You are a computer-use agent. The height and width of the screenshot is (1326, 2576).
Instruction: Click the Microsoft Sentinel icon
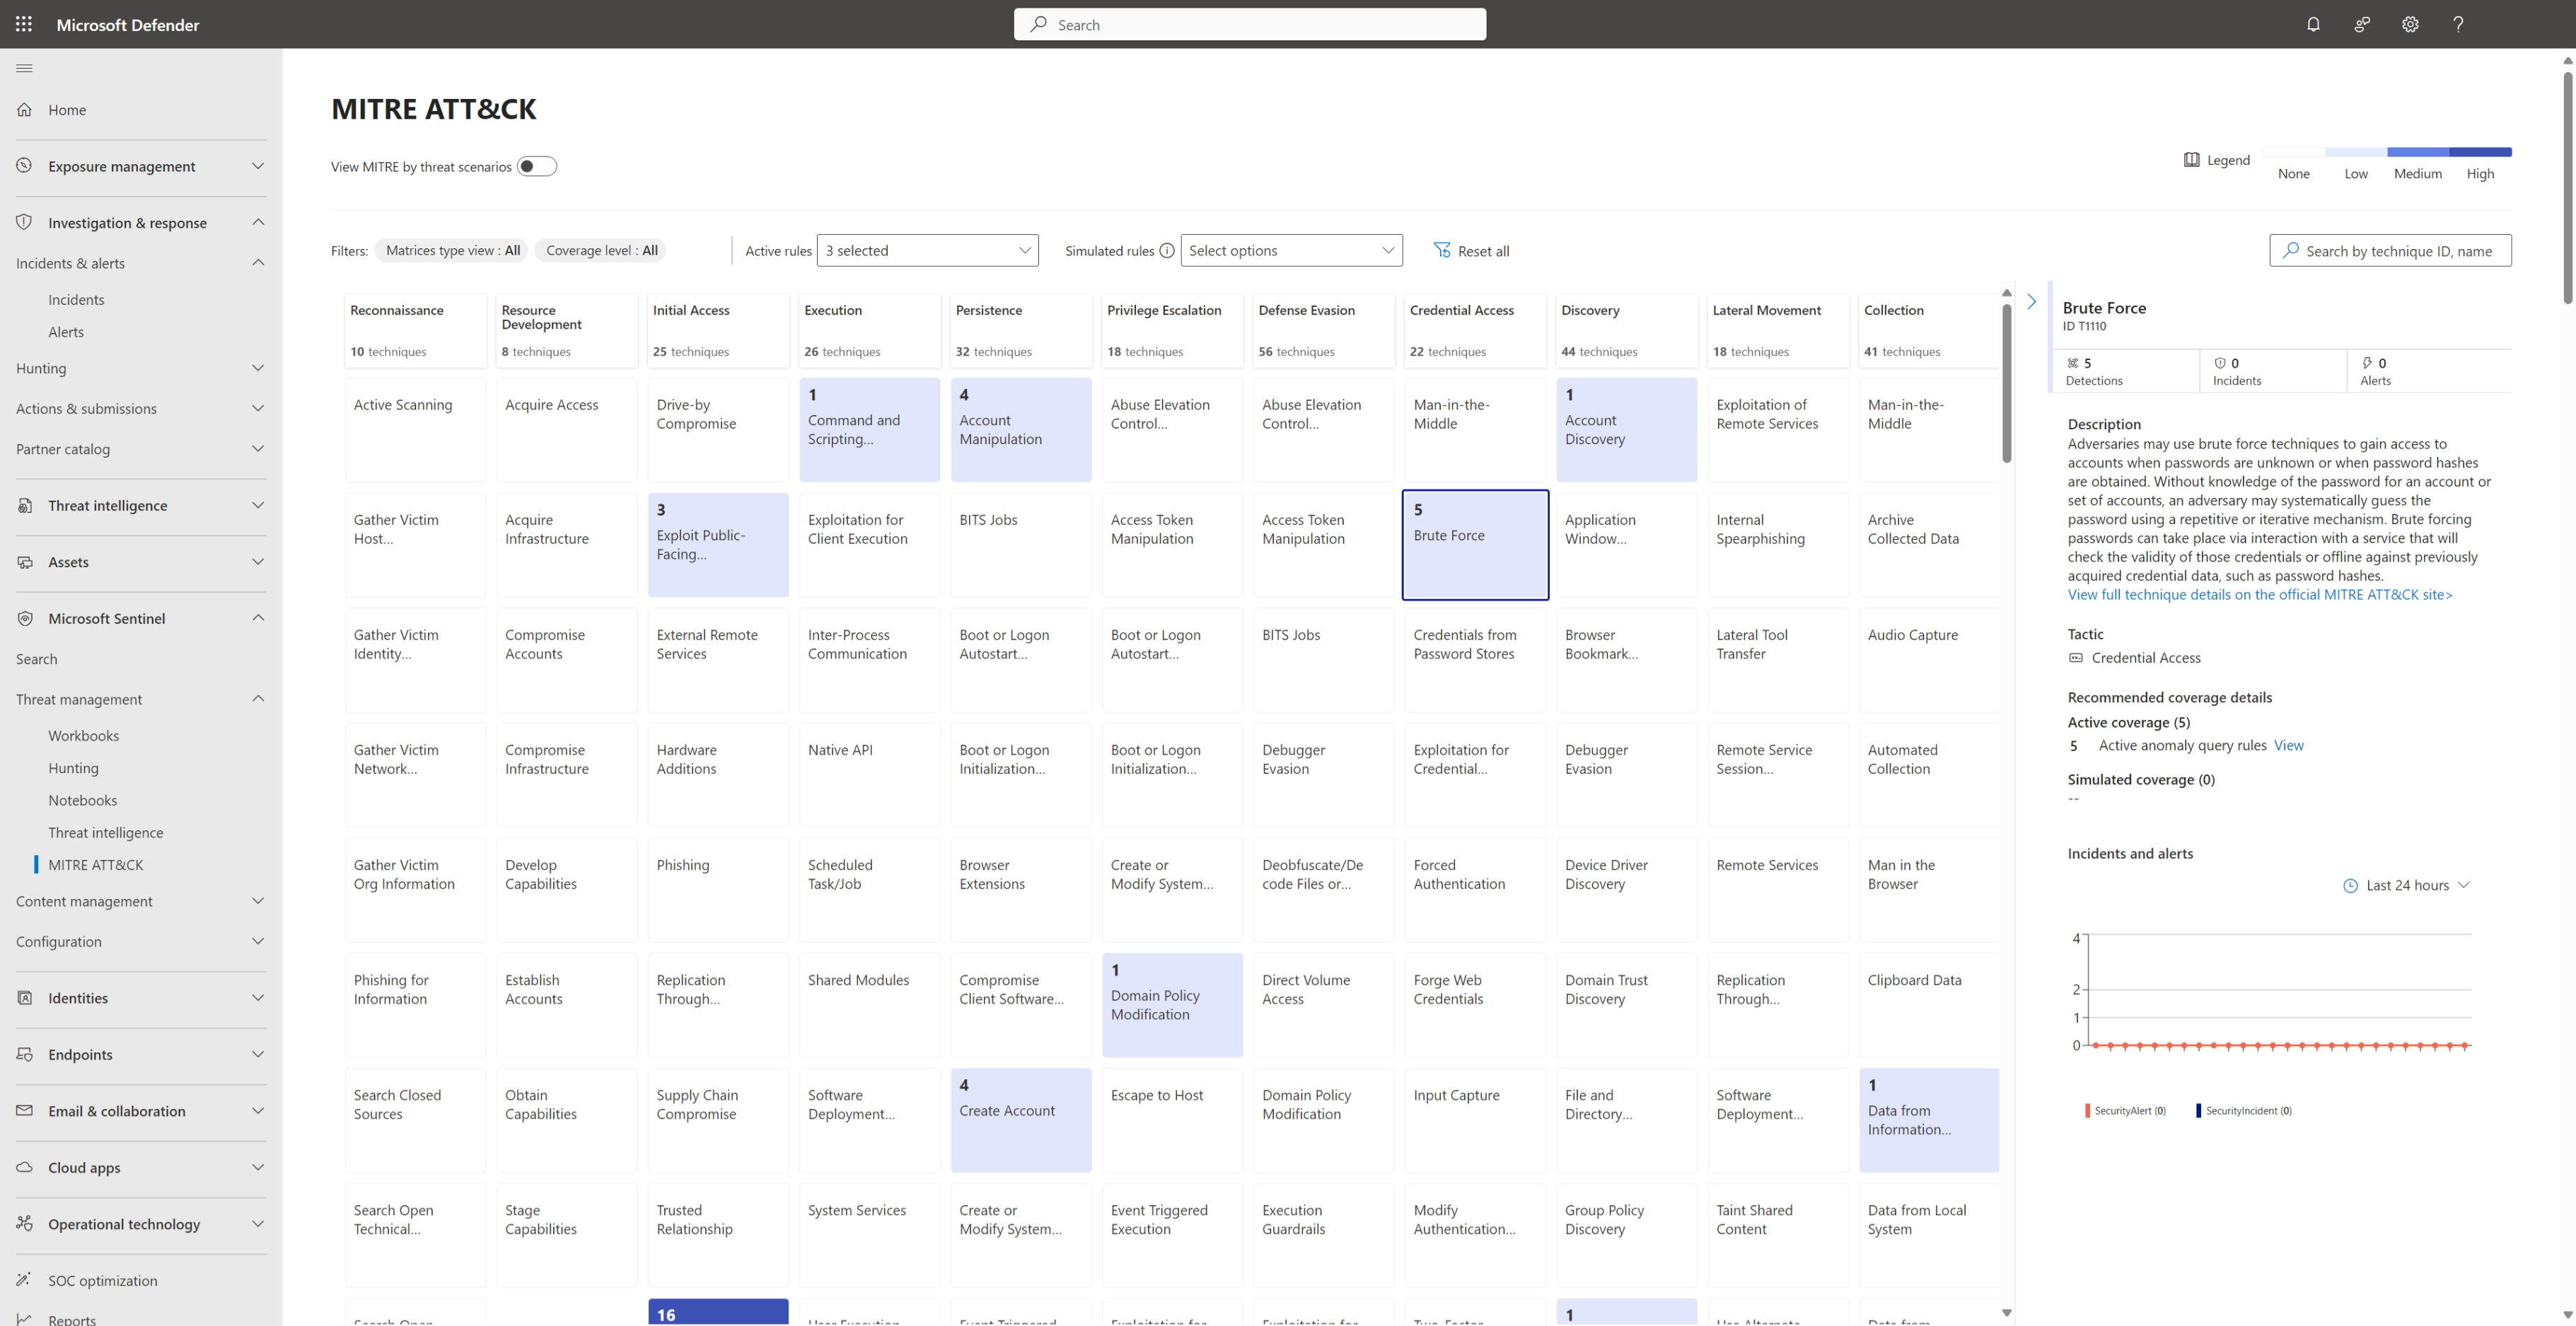coord(25,618)
